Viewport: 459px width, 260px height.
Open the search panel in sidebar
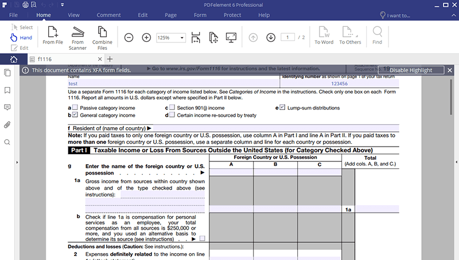[7, 142]
